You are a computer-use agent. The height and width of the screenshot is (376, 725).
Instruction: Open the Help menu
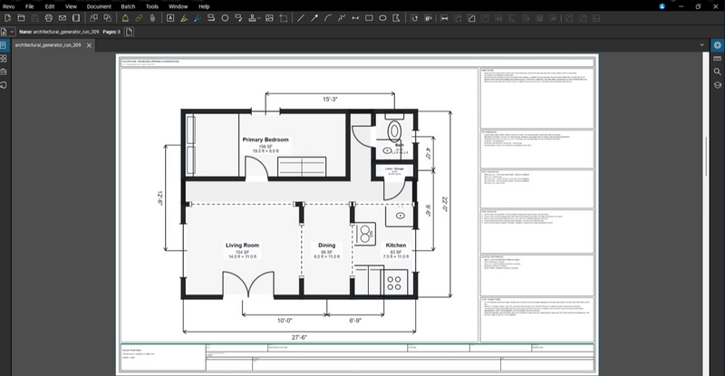click(x=204, y=6)
